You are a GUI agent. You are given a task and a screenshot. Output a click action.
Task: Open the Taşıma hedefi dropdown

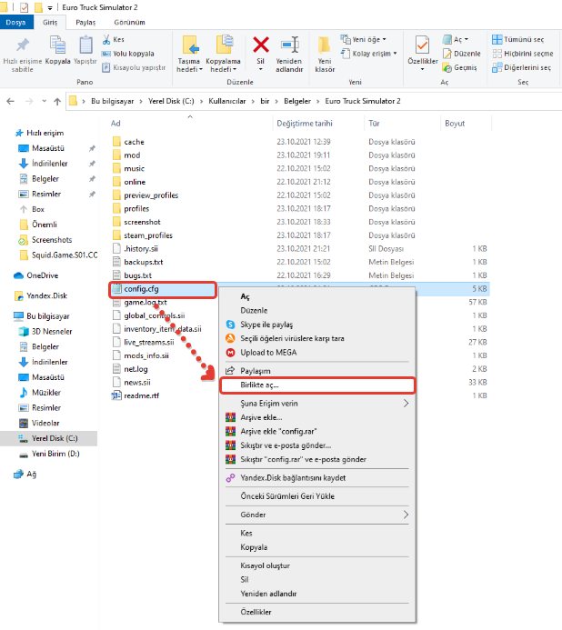pyautogui.click(x=189, y=65)
